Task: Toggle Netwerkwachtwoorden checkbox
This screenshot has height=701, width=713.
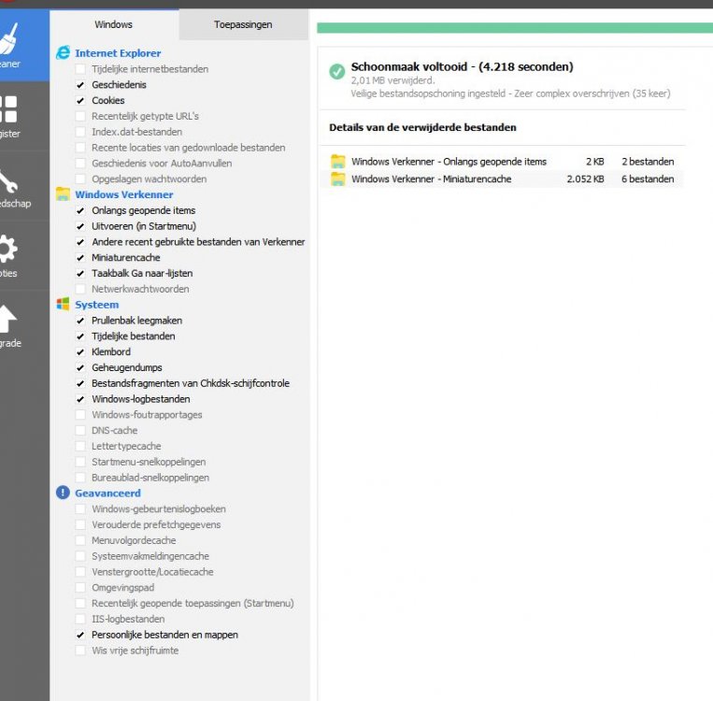Action: click(80, 289)
